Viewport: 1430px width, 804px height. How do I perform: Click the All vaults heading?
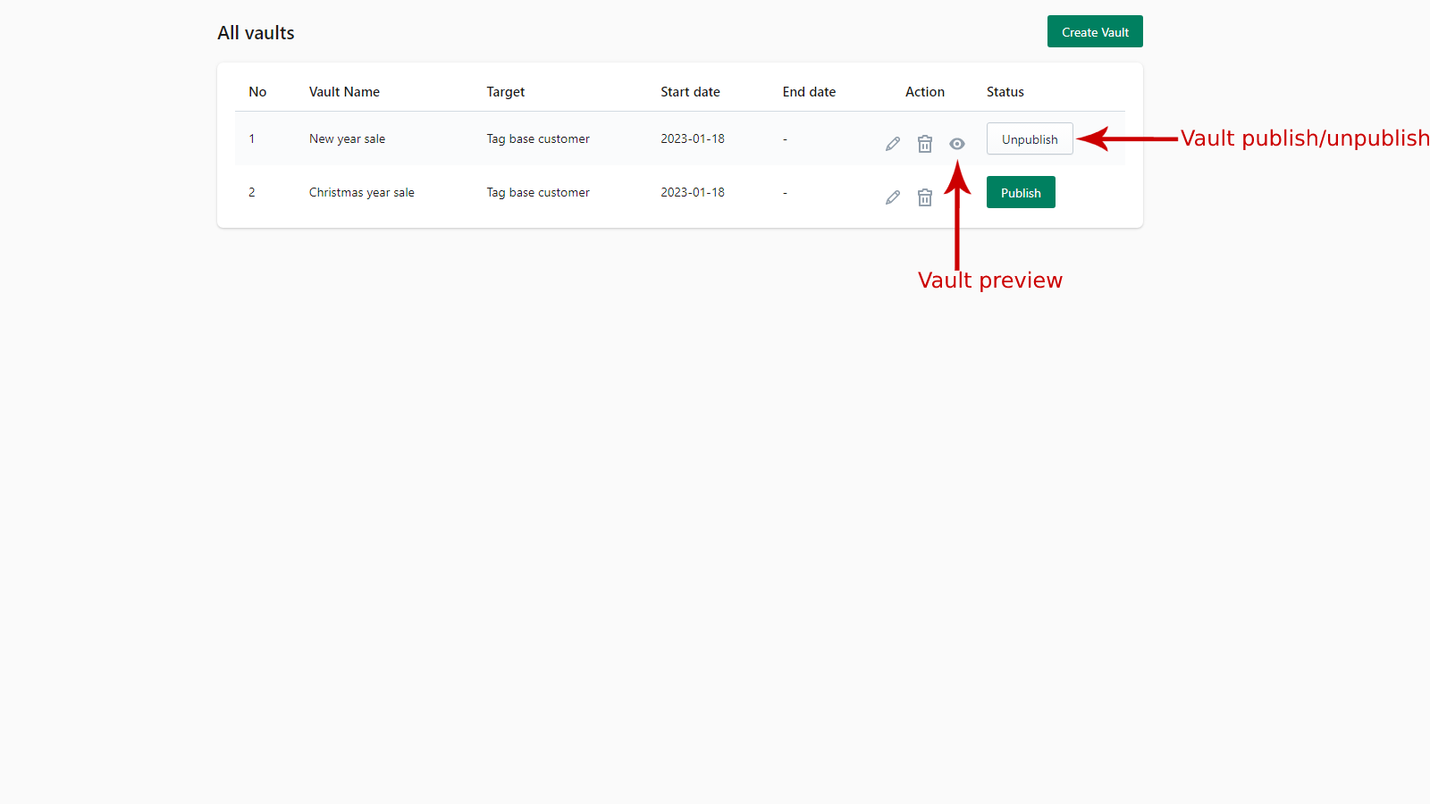pyautogui.click(x=256, y=33)
